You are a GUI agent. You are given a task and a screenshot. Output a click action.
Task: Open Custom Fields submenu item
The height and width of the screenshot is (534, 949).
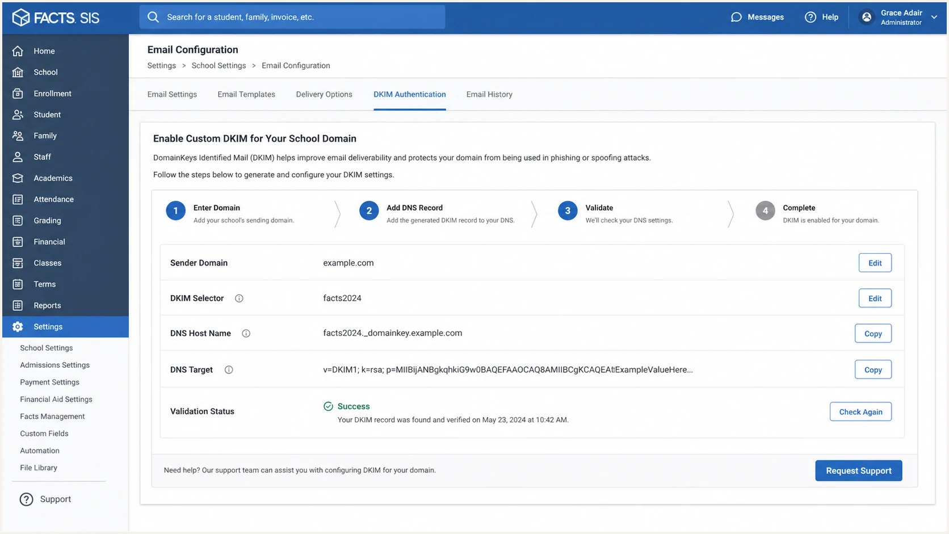[x=44, y=434]
